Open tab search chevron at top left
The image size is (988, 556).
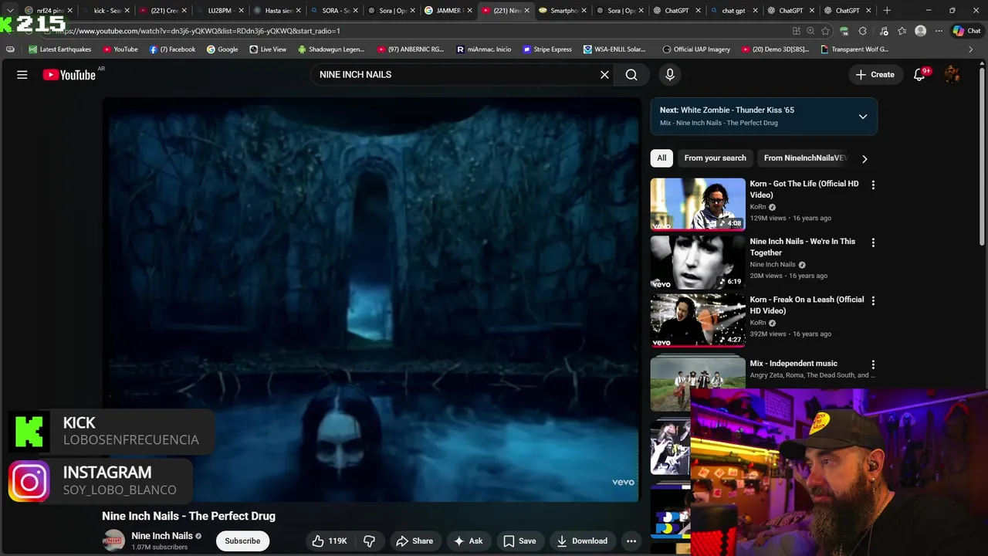click(x=10, y=11)
